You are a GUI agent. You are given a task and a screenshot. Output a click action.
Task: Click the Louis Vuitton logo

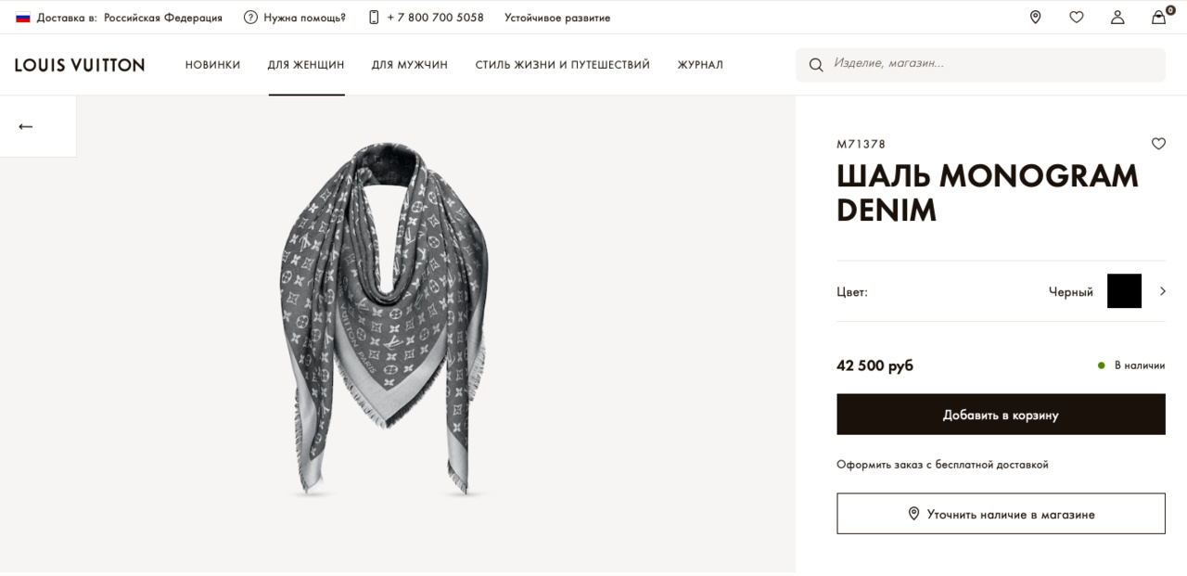coord(80,65)
